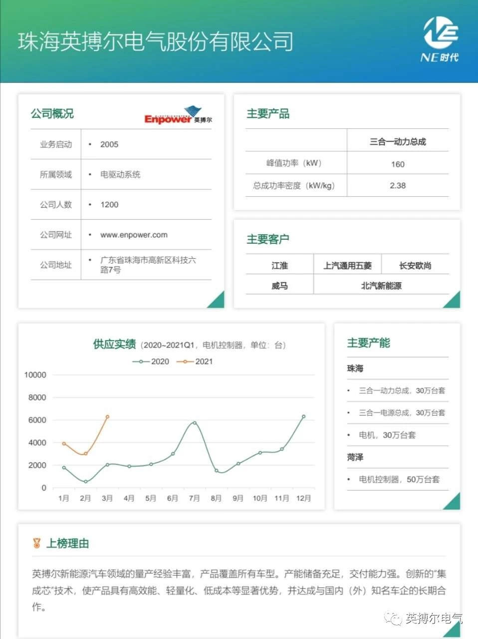478x639 pixels.
Task: Click the 1200 headcount value
Action: [x=109, y=204]
